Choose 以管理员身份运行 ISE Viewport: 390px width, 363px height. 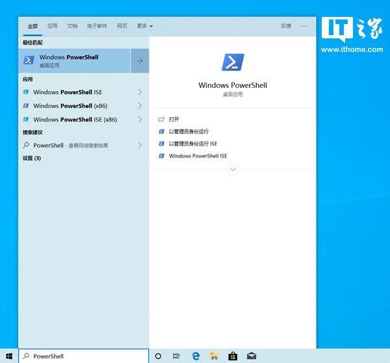pos(193,144)
